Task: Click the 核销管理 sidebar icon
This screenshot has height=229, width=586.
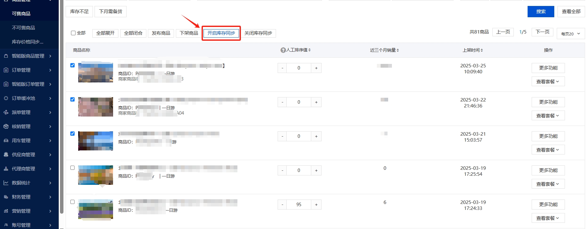Action: click(x=6, y=127)
